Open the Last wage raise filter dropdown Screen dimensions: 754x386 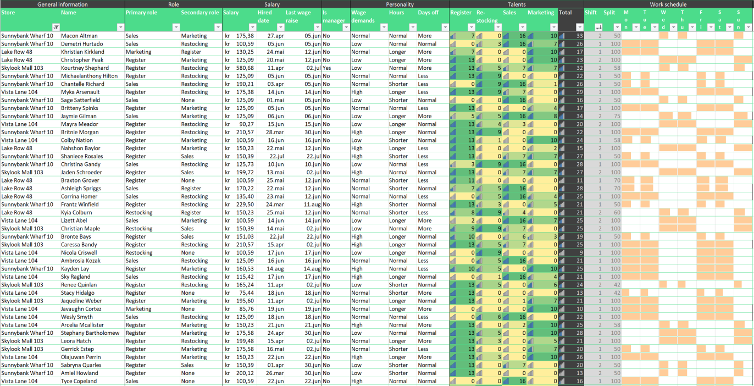point(318,27)
